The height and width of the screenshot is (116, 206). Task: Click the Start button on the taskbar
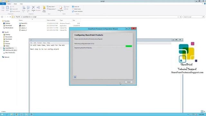click(x=2, y=114)
